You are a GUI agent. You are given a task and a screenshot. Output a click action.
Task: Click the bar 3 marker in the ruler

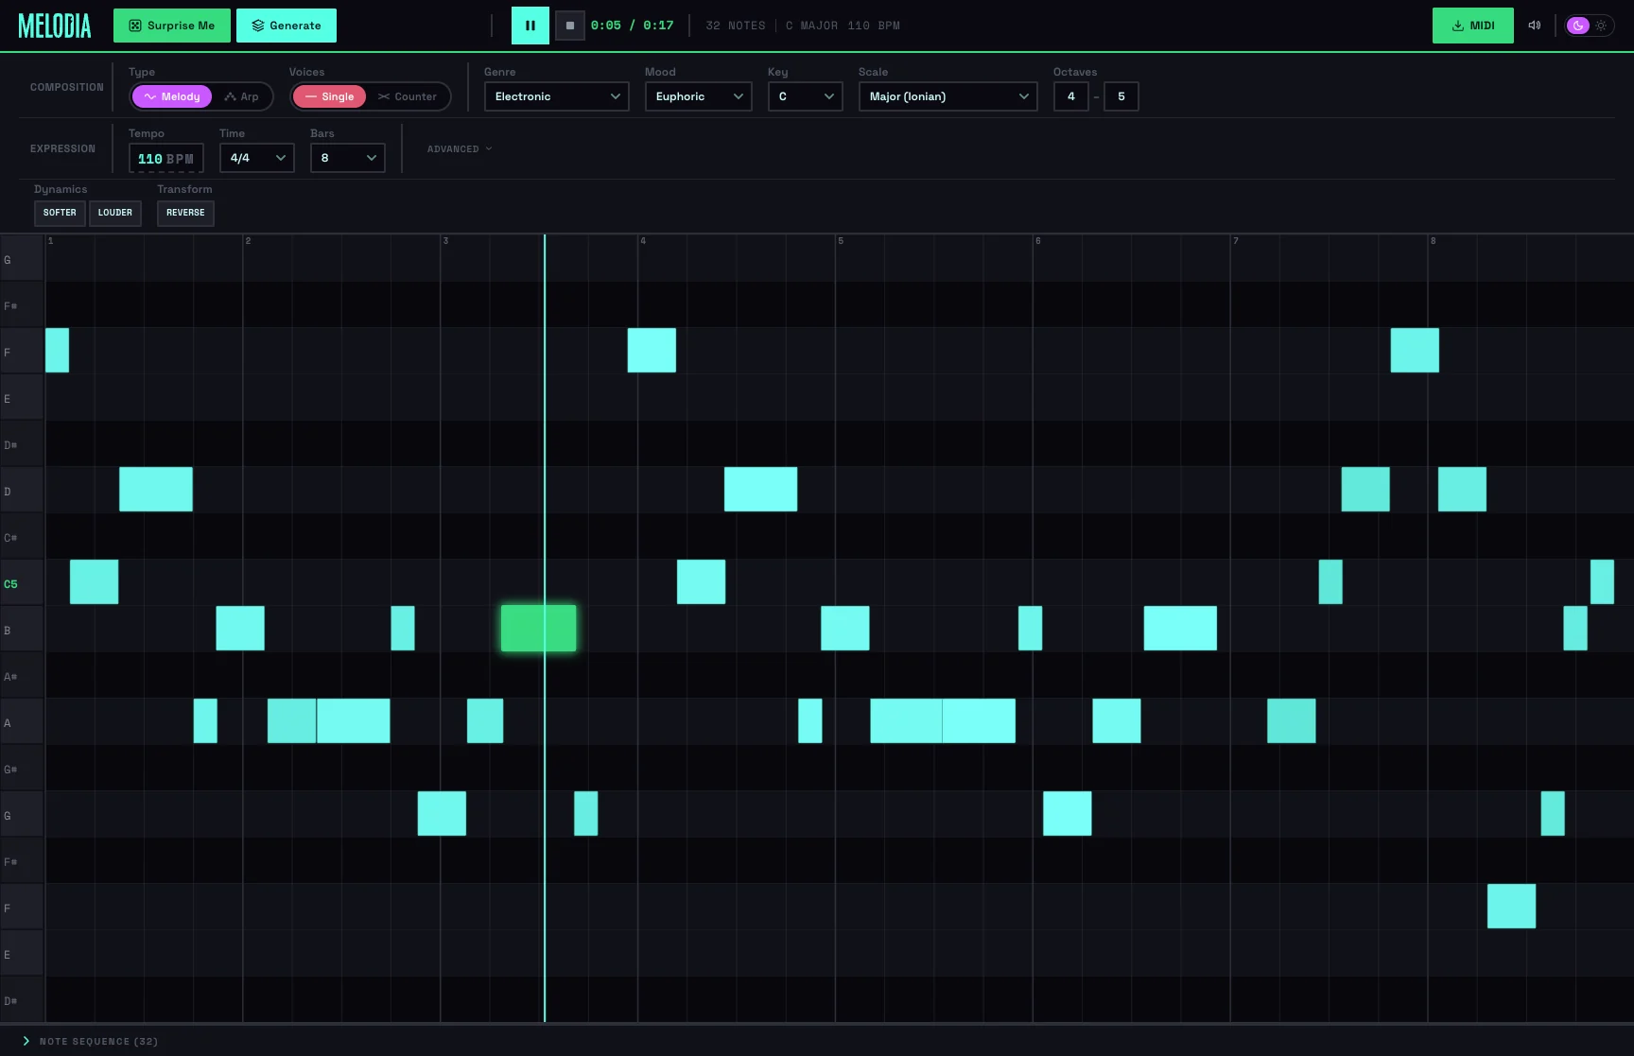click(x=445, y=241)
